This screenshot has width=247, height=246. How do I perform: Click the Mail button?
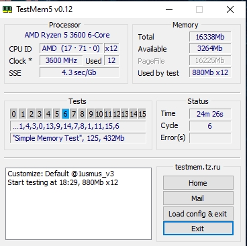(x=198, y=198)
